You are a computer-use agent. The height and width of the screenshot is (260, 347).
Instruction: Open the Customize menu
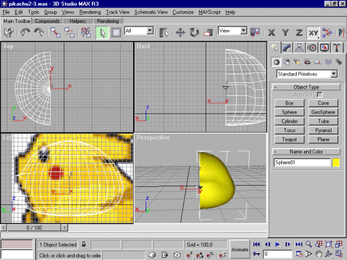(183, 12)
